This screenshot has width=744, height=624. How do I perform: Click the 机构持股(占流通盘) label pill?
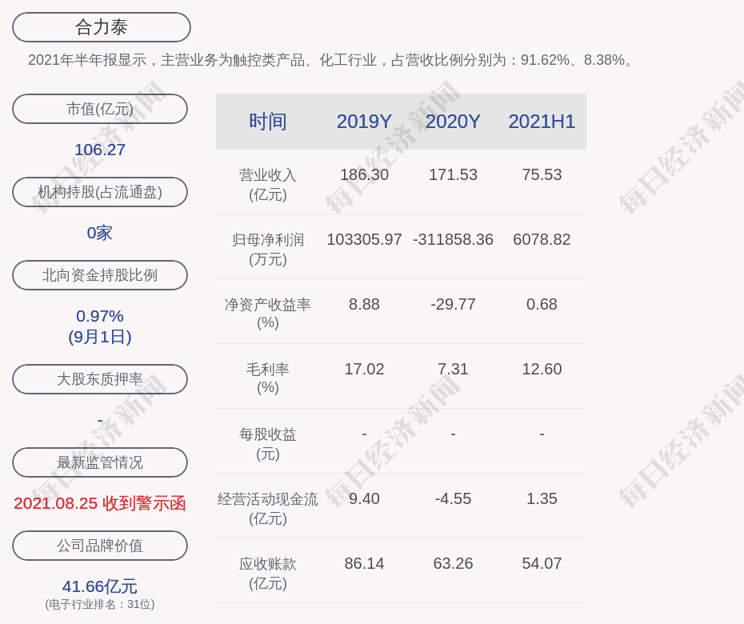(100, 192)
